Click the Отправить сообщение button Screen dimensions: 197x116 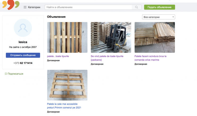point(23,55)
